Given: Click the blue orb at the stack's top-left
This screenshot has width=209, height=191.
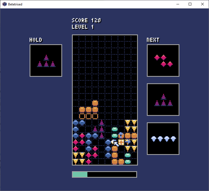Looking at the screenshot, I should point(75,123).
